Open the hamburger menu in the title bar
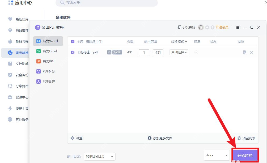 tap(238, 27)
